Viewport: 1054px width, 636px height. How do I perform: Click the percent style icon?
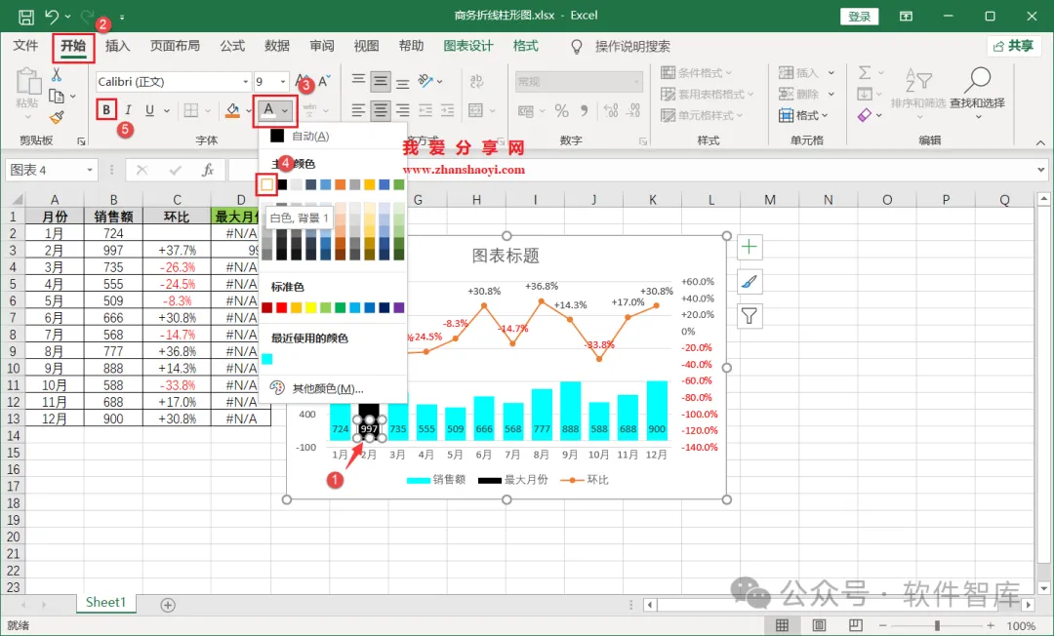[x=562, y=111]
